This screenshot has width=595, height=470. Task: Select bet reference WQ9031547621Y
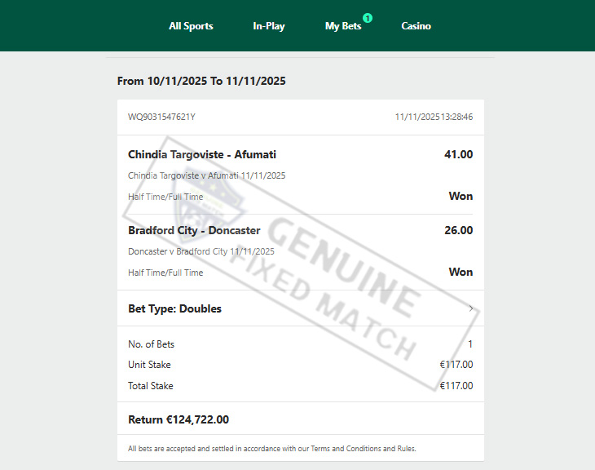[x=161, y=117]
